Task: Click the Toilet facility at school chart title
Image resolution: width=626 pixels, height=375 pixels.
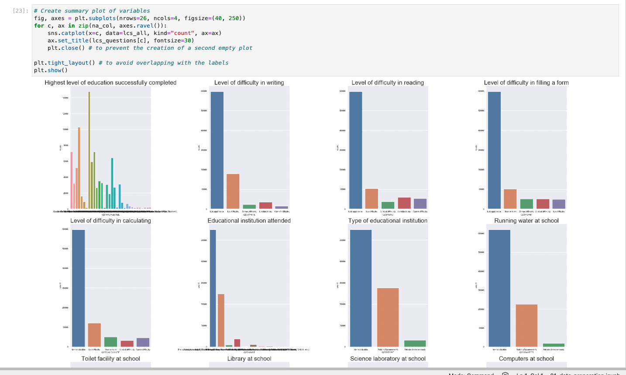Action: (110, 358)
